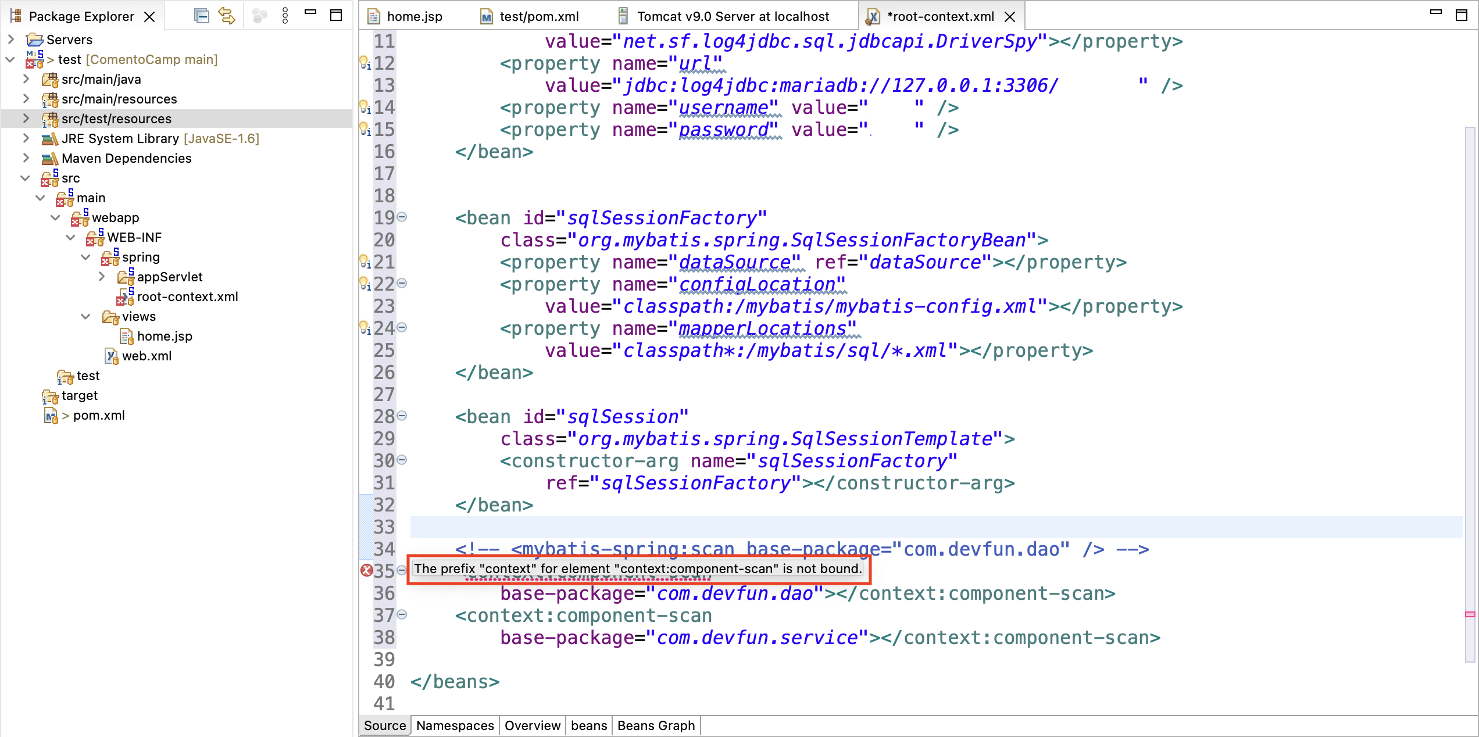Screen dimensions: 1479x737
Task: Switch to the home.jsp editor tab
Action: [413, 16]
